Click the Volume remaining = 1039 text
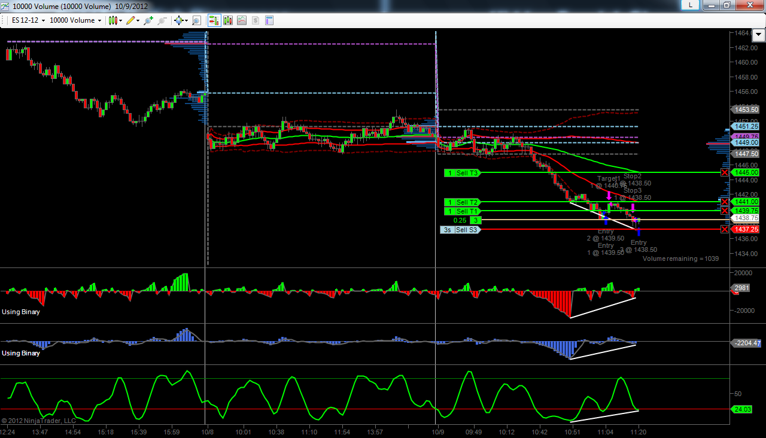The image size is (766, 438). 681,258
